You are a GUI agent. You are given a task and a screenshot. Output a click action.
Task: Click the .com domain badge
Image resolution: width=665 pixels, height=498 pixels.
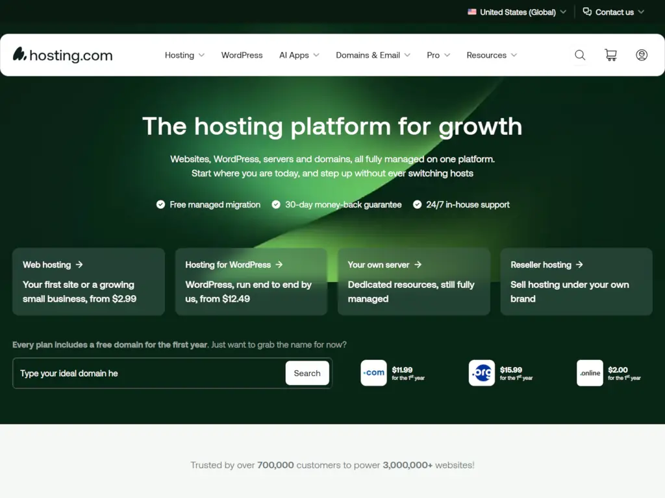(373, 373)
